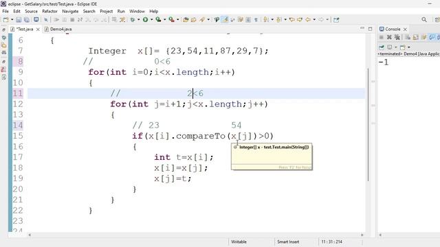440x247 pixels.
Task: Open the Coverage dropdown arrow
Action: [164, 20]
